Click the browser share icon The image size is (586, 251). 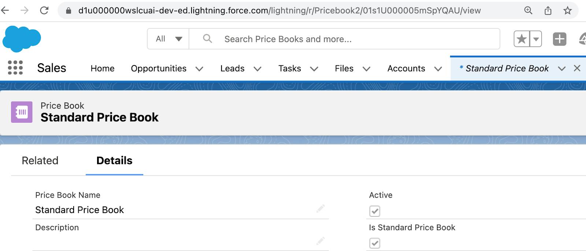click(548, 11)
